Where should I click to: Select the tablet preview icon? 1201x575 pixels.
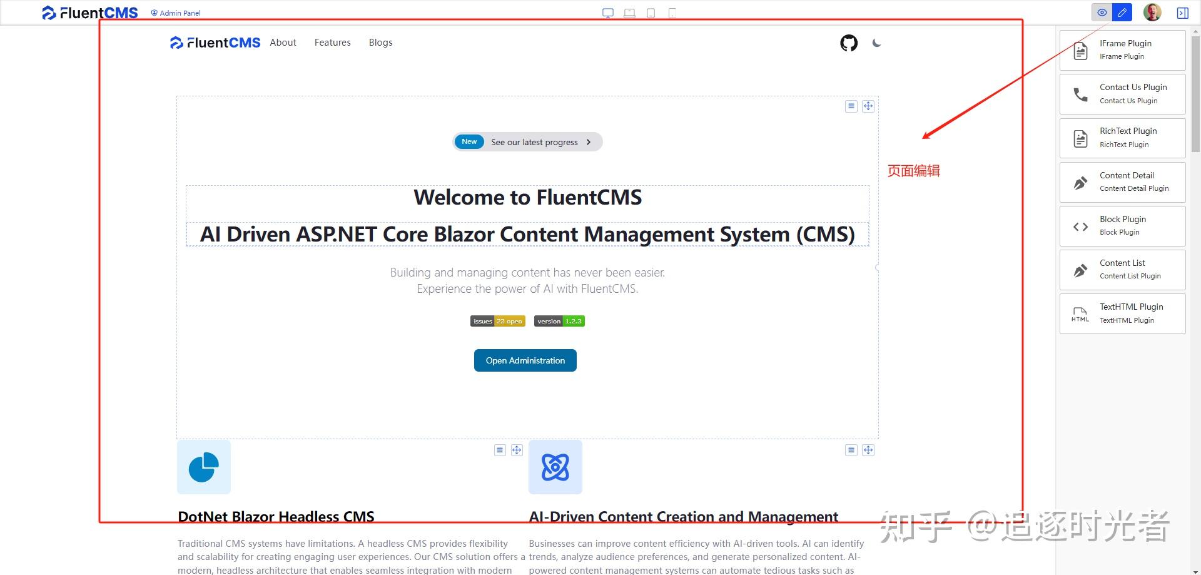651,12
